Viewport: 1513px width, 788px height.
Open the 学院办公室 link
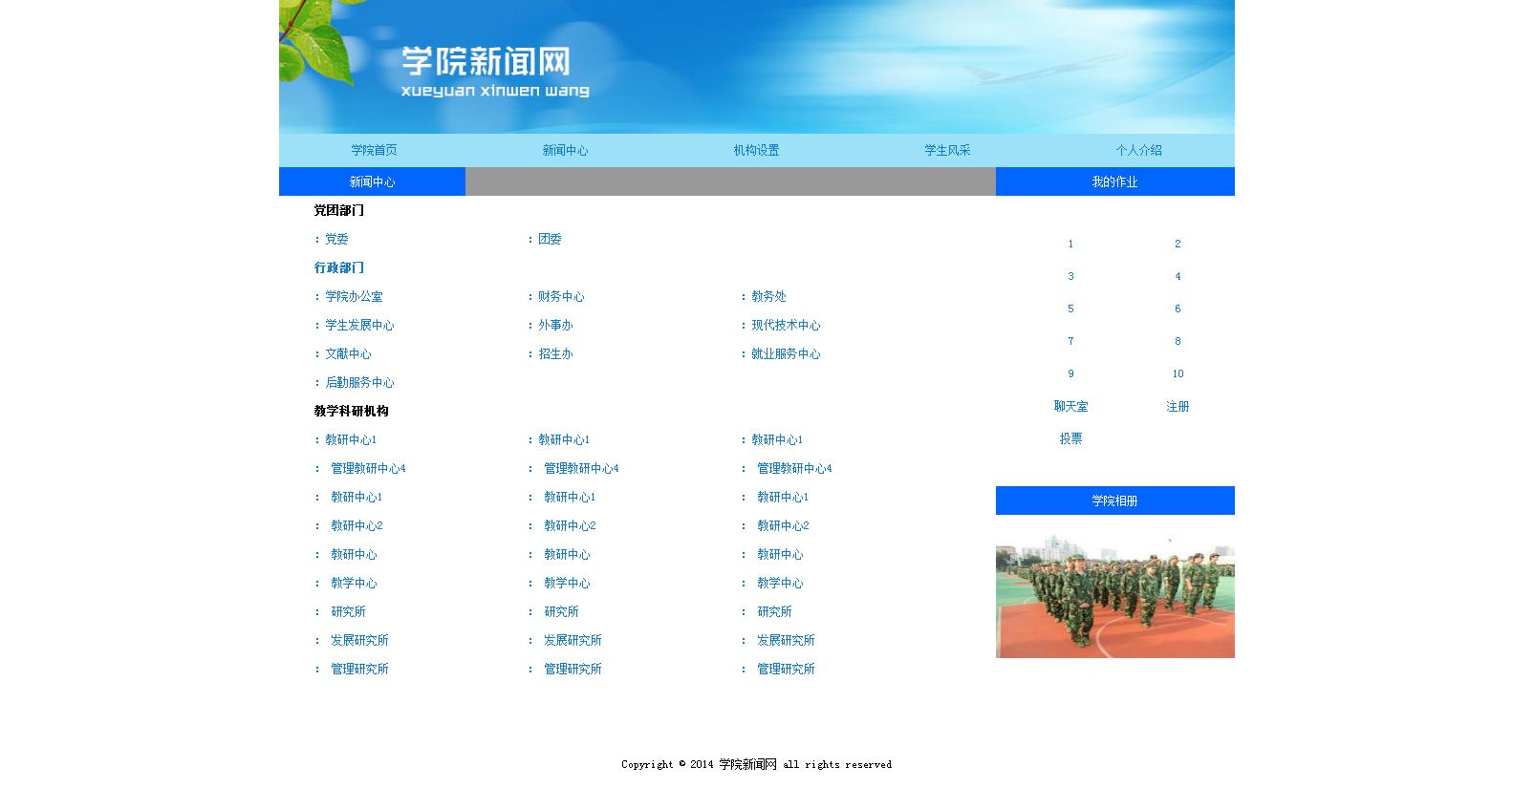[x=354, y=296]
